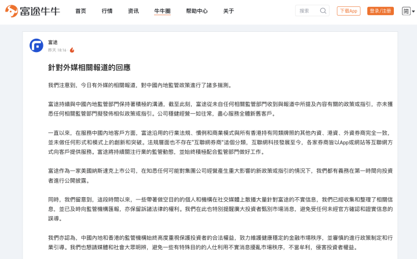Open the 资讯 navigation item
Screen dimensions: 417x259
(133, 11)
